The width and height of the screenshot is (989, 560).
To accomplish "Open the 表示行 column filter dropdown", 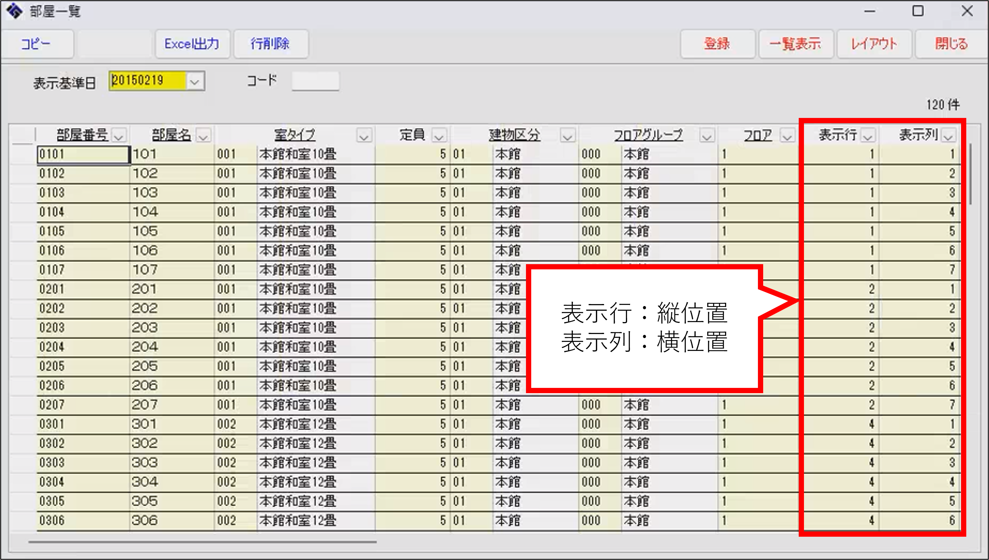I will pos(868,136).
